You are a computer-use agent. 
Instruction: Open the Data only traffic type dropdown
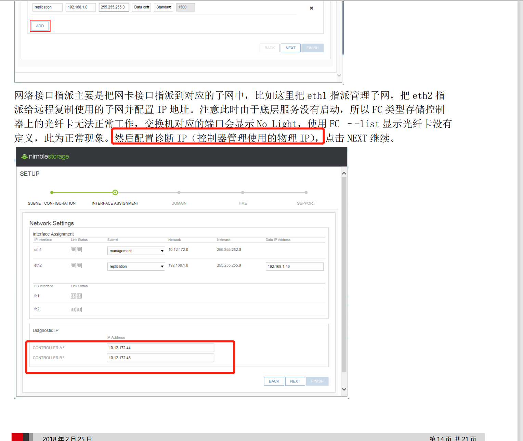[x=142, y=7]
